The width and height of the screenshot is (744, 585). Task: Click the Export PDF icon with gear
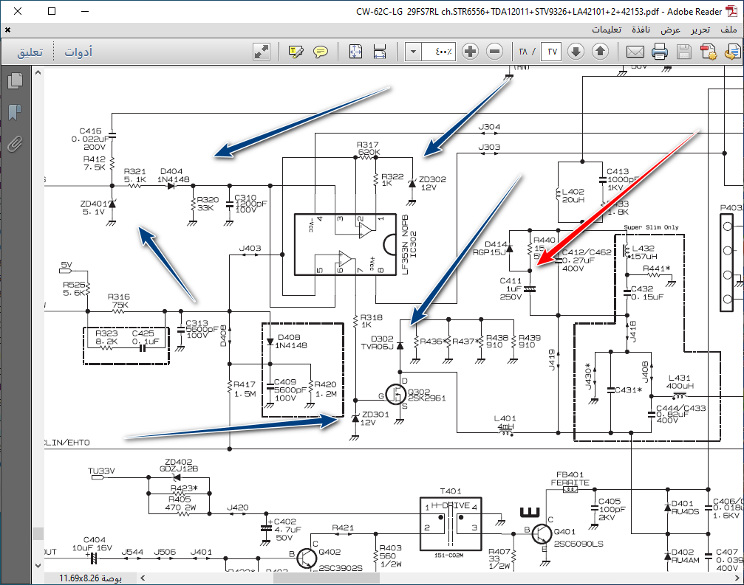(x=709, y=51)
